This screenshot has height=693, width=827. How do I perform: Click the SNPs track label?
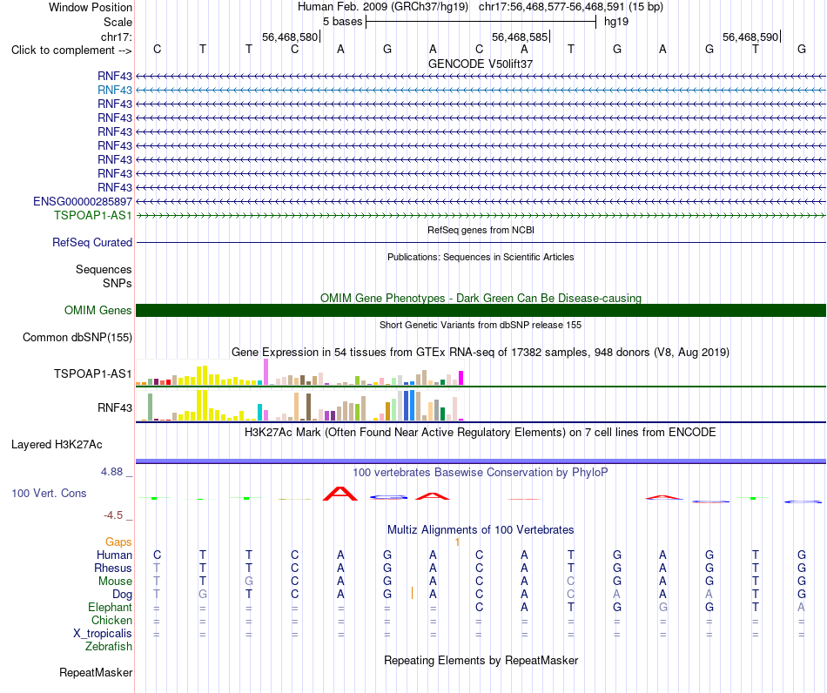118,283
